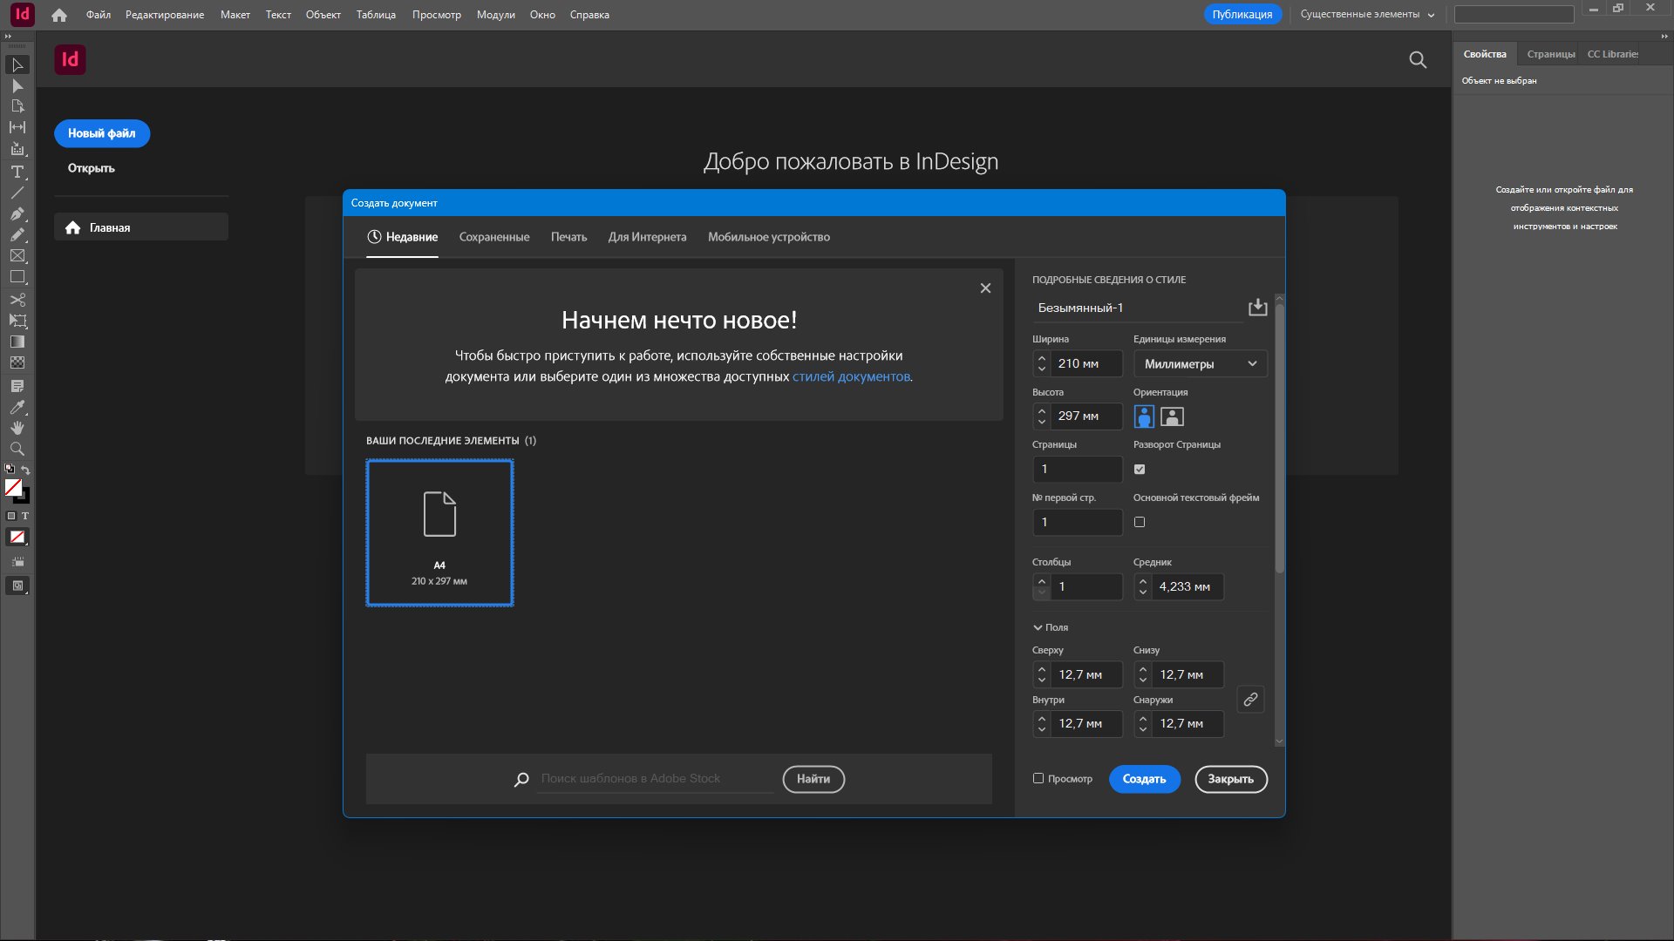This screenshot has width=1674, height=941.
Task: Select the A4 recent preset thumbnail
Action: click(x=439, y=532)
